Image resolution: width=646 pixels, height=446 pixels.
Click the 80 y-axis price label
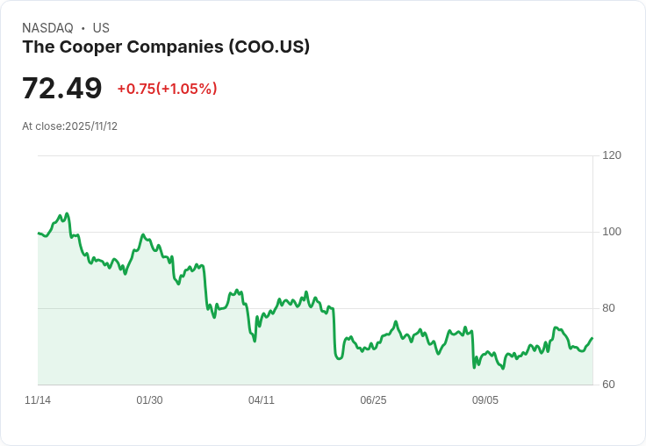[x=608, y=308]
